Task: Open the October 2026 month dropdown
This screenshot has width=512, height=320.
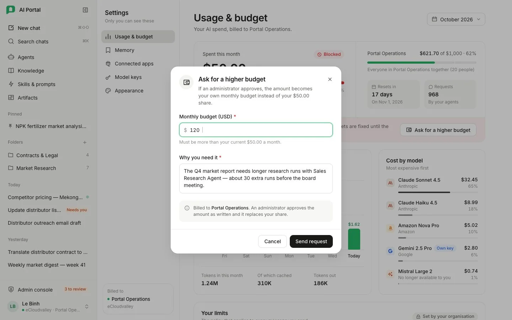Action: [456, 19]
